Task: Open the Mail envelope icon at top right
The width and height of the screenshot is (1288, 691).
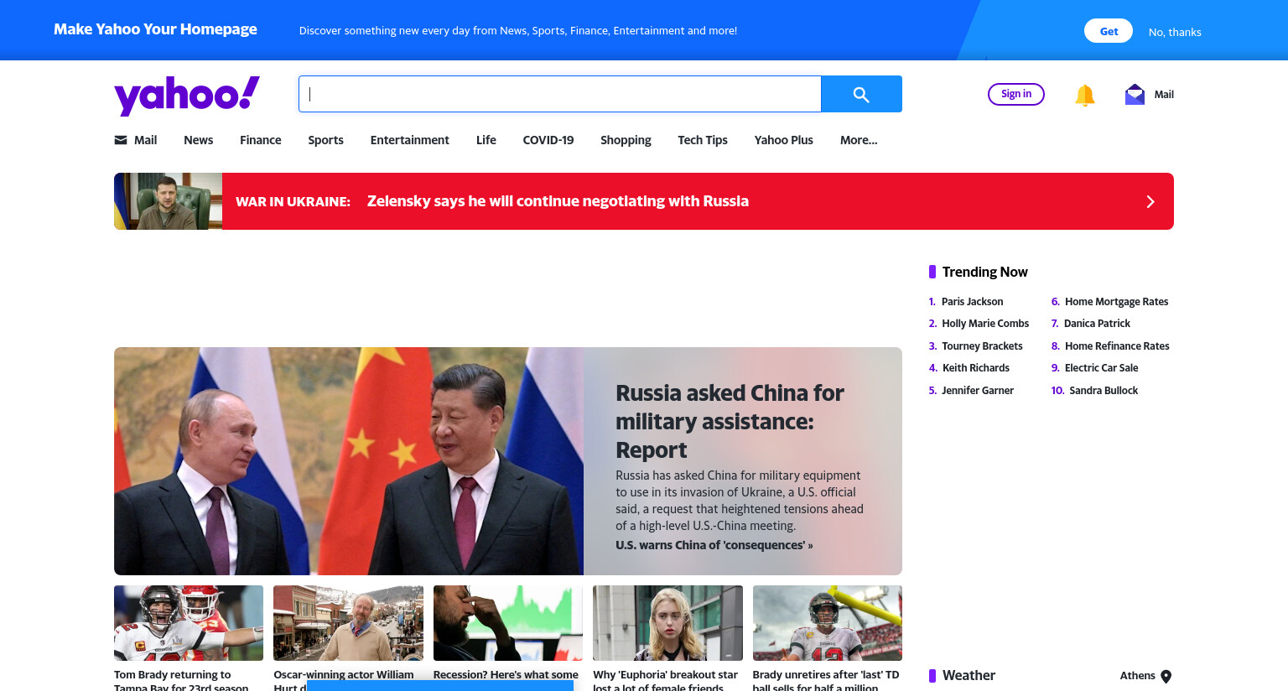Action: pyautogui.click(x=1135, y=94)
